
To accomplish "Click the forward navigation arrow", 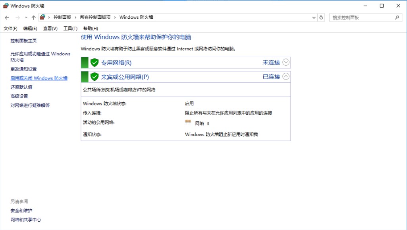I will point(17,18).
